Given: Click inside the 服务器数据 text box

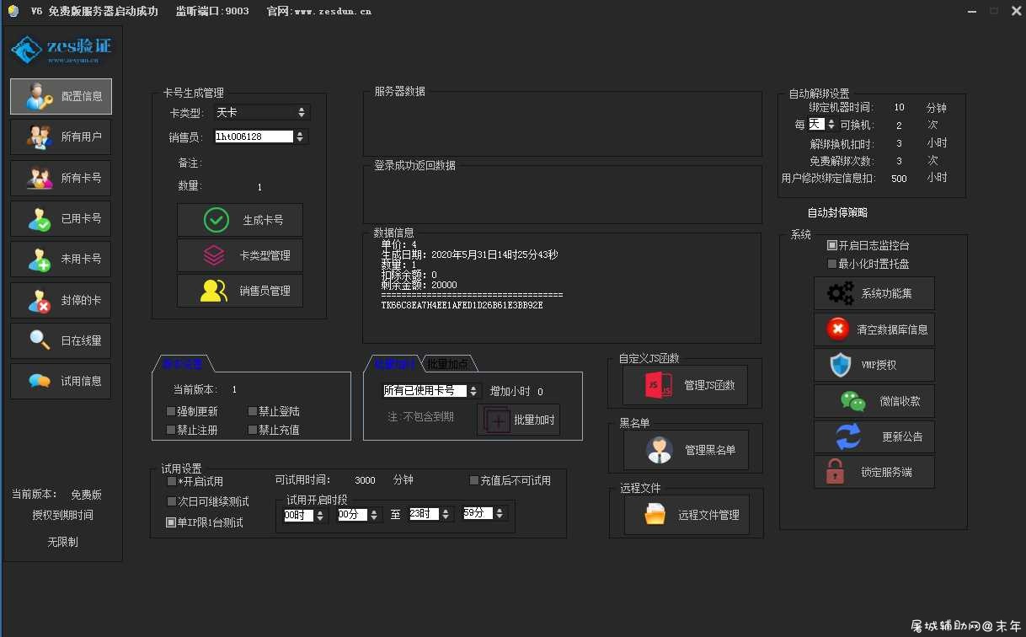Looking at the screenshot, I should point(562,125).
